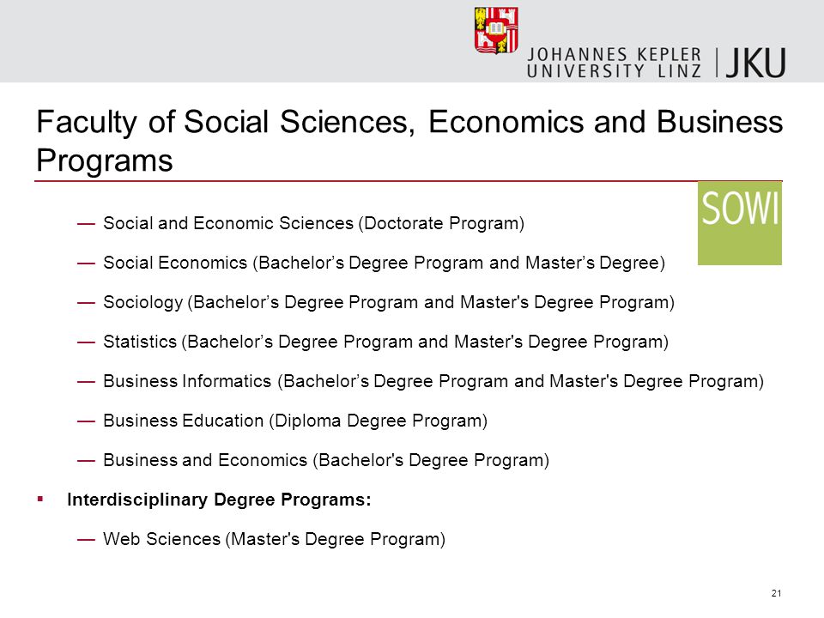
Task: Click the red horizontal line under title
Action: click(409, 181)
